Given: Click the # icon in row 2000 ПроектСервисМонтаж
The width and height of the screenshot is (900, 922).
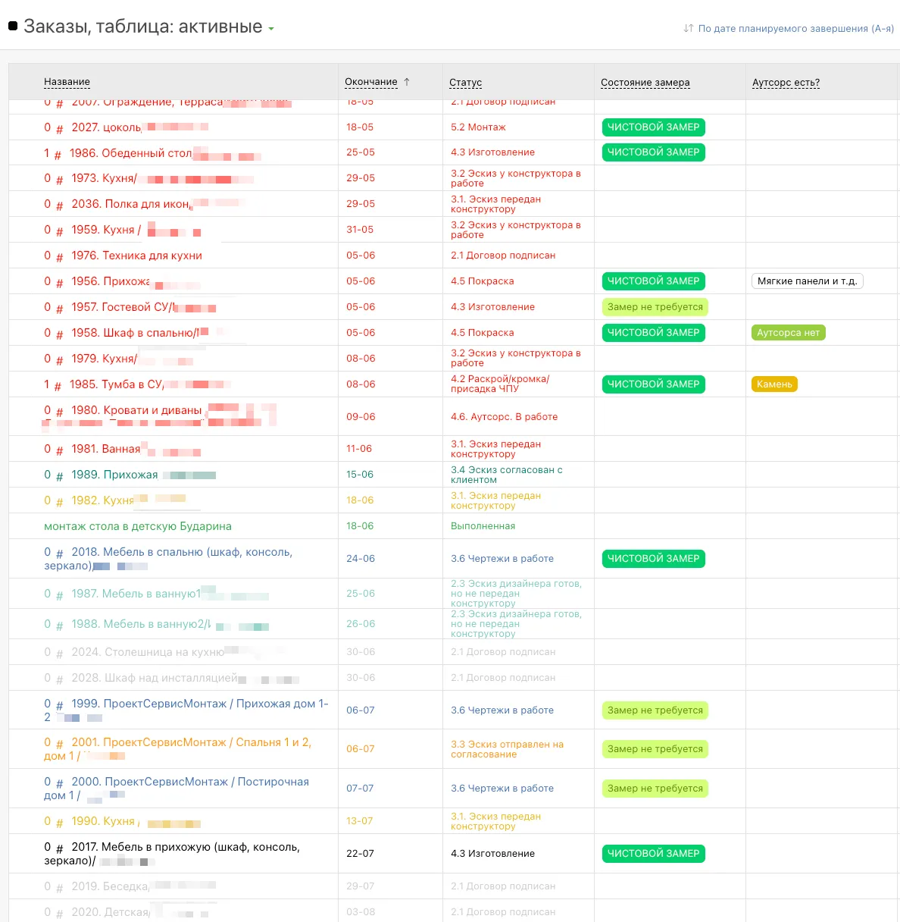Looking at the screenshot, I should pos(59,783).
